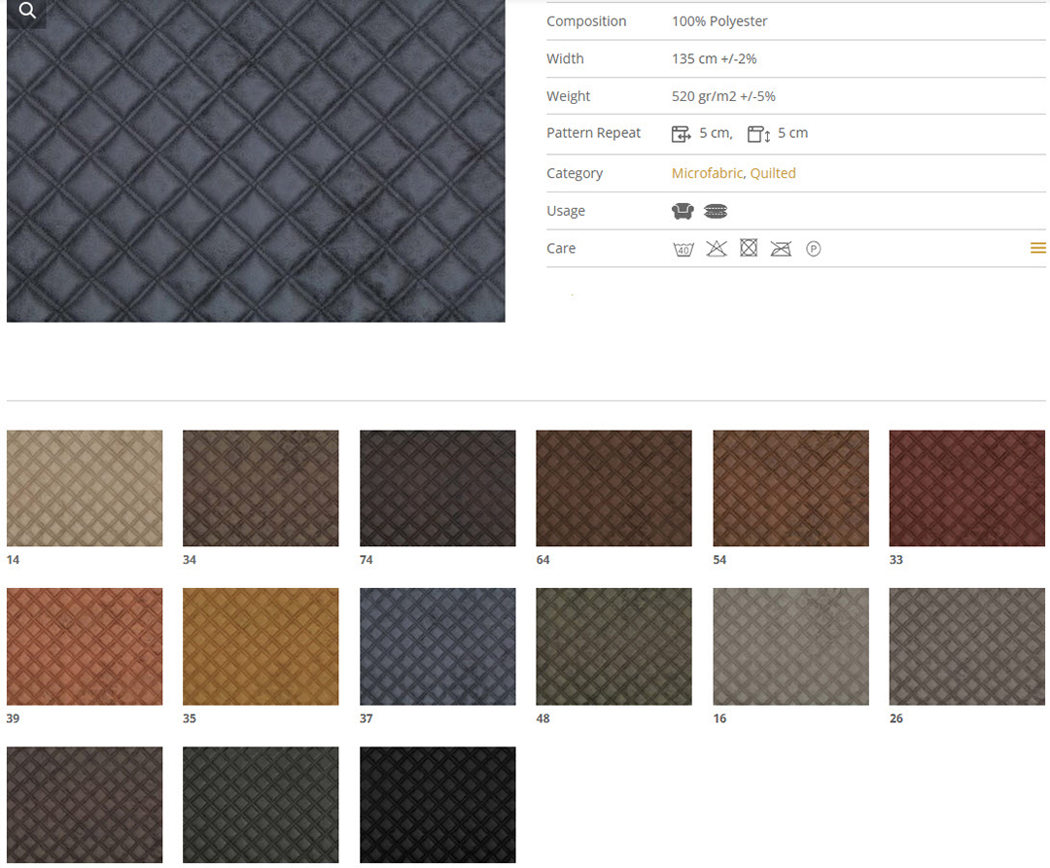Click the horizontal pattern repeat icon

click(x=682, y=134)
